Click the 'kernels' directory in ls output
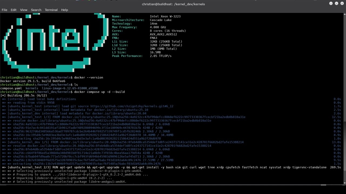 (32, 88)
